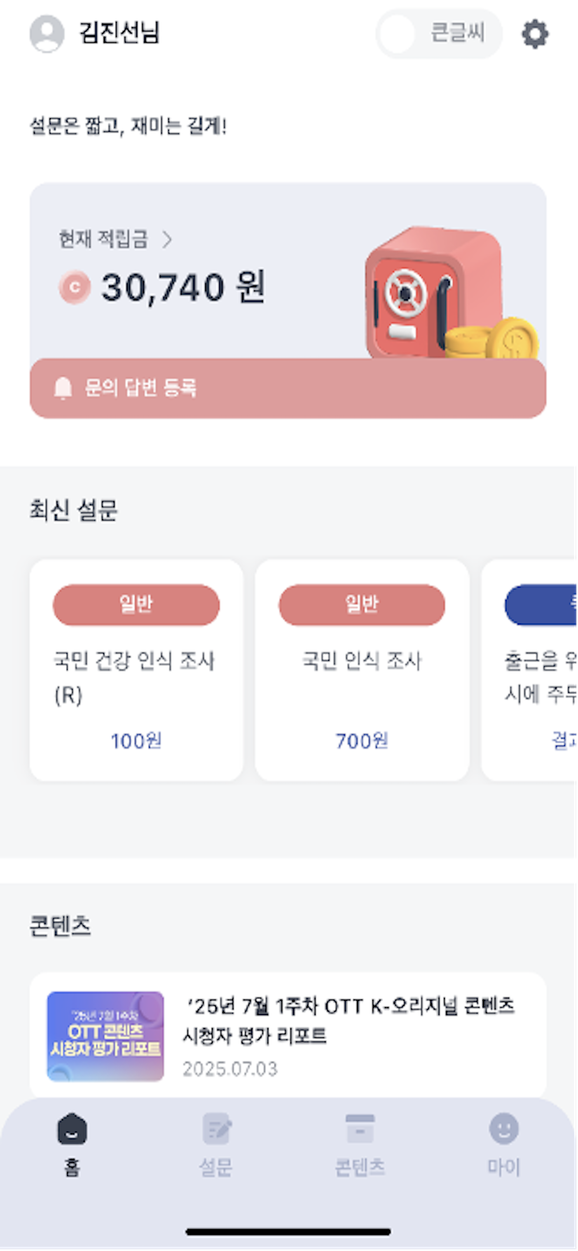Open the 설문 survey tab icon
The width and height of the screenshot is (578, 1251).
click(216, 1130)
